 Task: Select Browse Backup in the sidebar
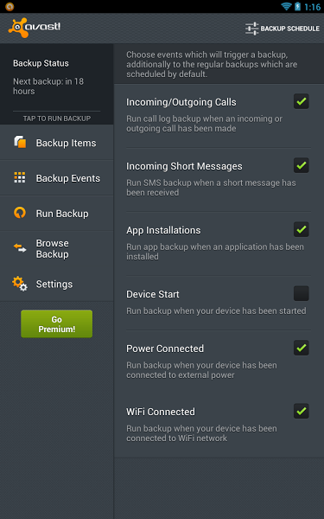point(56,248)
